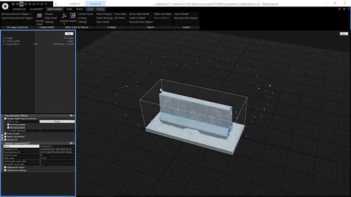Close the Reconstruction Settings panel
Viewport: 351px width, 197px height.
pos(73,115)
